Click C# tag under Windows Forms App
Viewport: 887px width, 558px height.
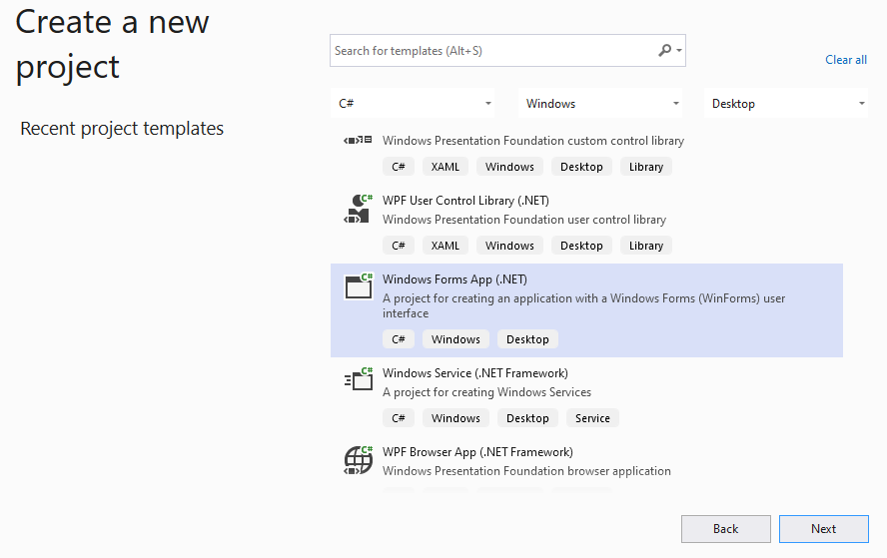pos(399,339)
